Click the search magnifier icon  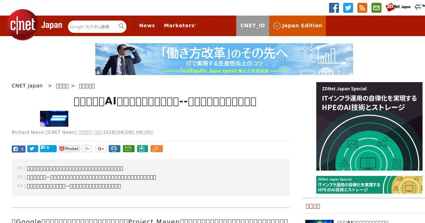pos(121,26)
